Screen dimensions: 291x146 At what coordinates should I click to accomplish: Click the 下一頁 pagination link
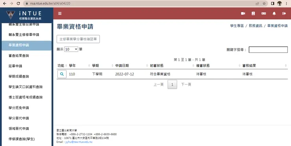(x=186, y=85)
